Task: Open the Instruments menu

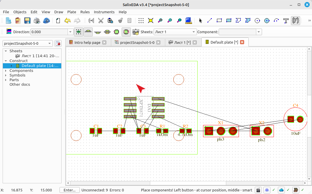Action: 104,12
